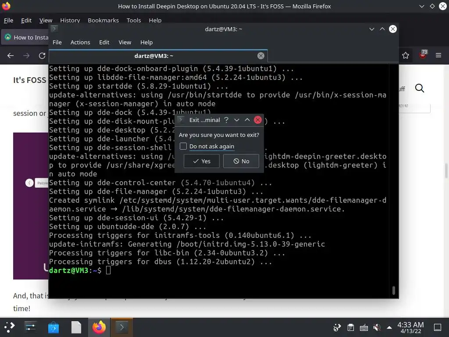Open the clipboard tray icon

(350, 327)
